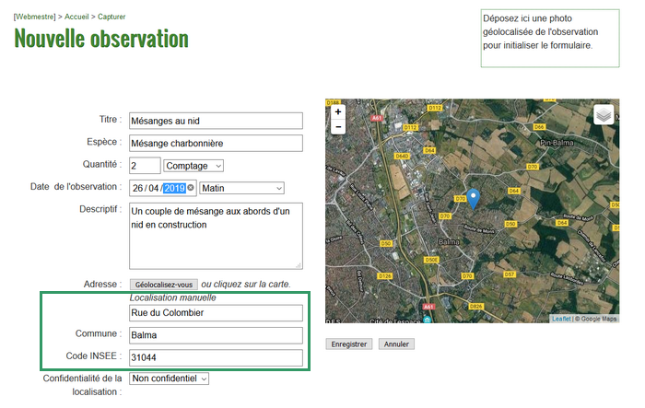
Task: Clear the observation date field
Action: click(x=191, y=188)
